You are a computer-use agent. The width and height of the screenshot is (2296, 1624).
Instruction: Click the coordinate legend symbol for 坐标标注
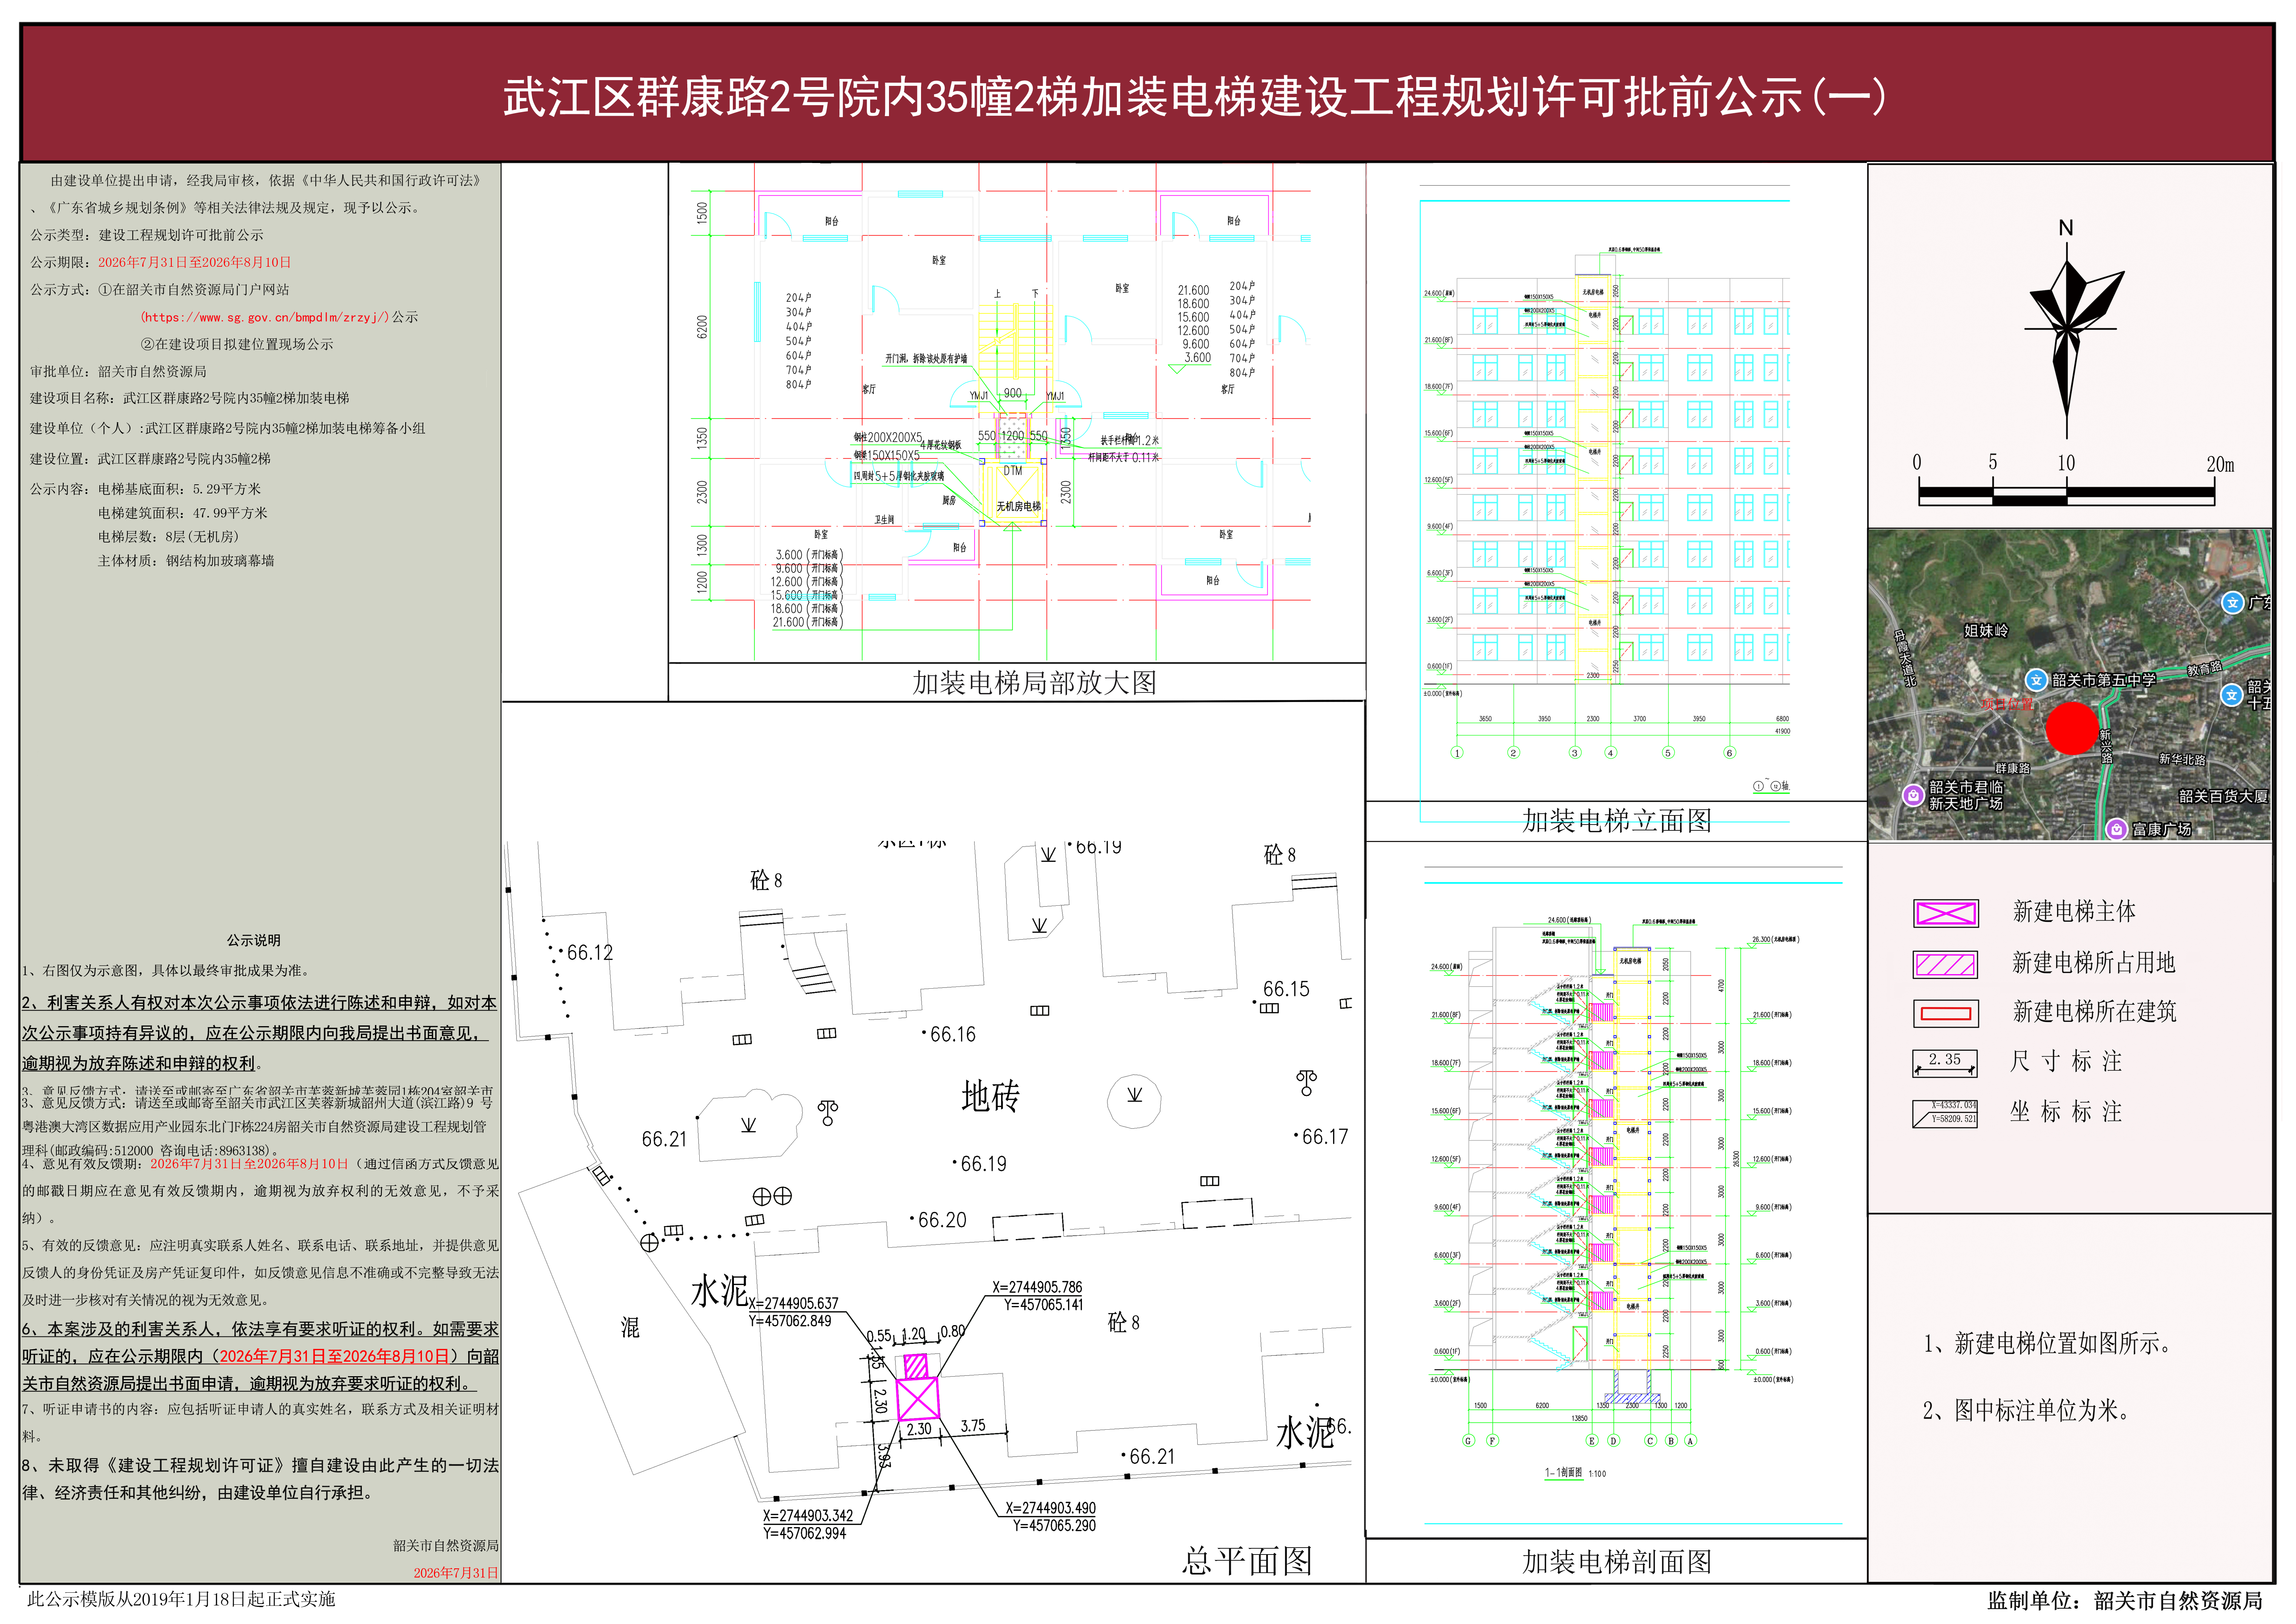click(1945, 1114)
